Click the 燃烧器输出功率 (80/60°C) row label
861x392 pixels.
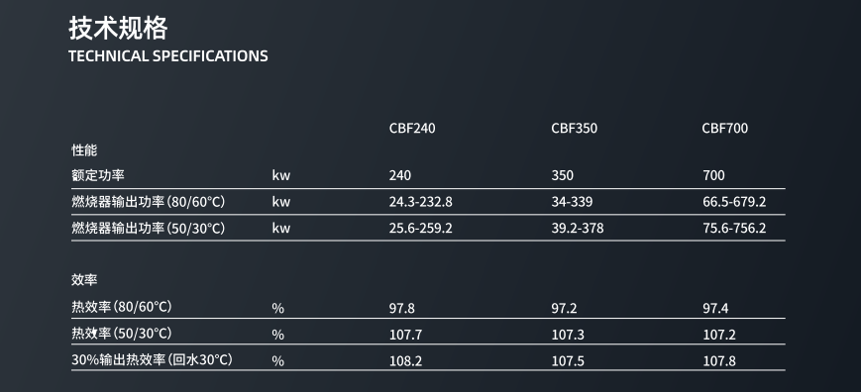[x=149, y=202]
